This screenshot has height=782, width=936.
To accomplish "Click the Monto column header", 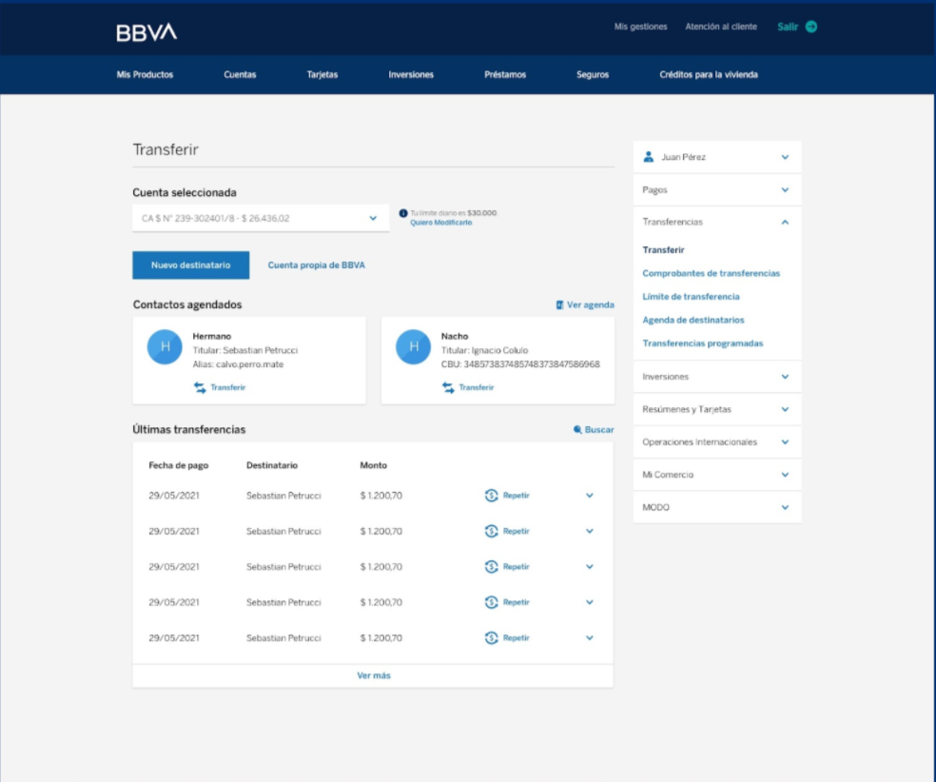I will (373, 465).
